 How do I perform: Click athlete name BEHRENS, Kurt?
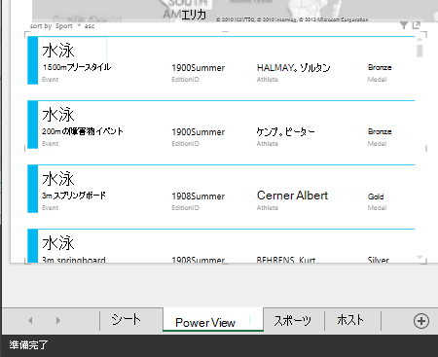pos(286,260)
